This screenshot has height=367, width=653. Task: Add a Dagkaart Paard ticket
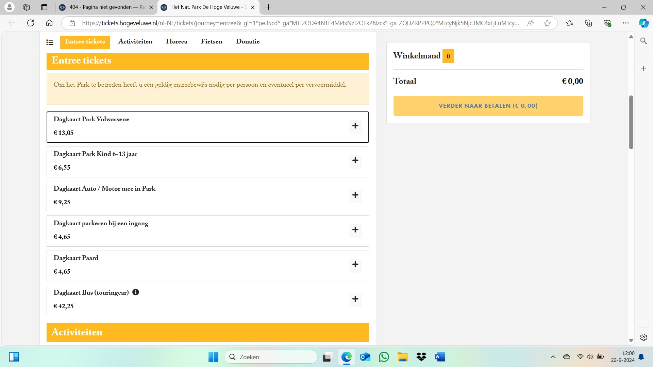(355, 265)
